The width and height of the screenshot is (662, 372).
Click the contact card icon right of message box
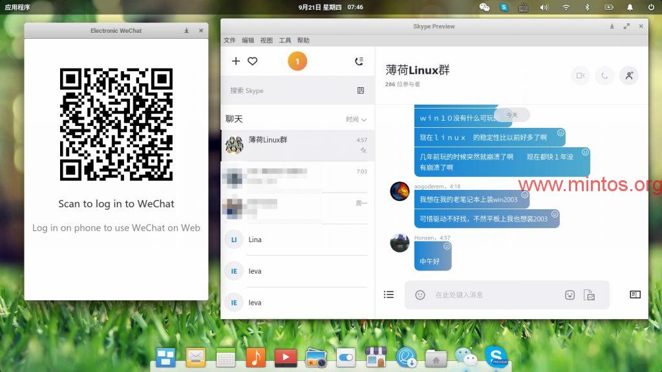pos(635,294)
